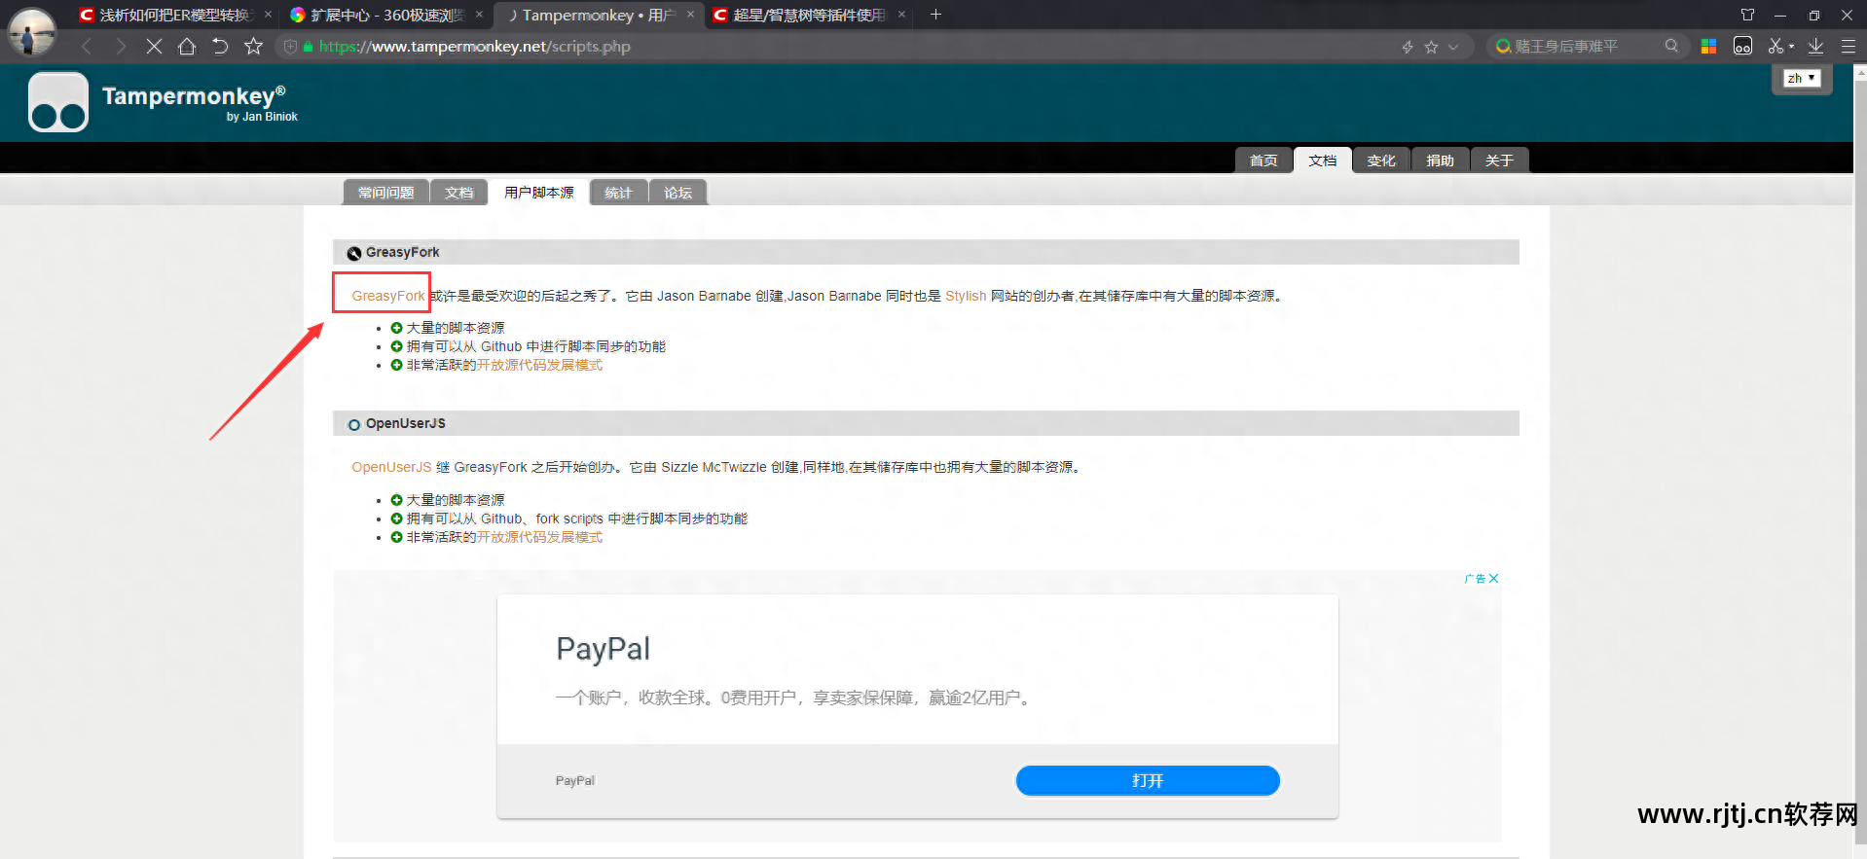Click the Tampermonkey logo in the header
The image size is (1867, 859).
tap(58, 102)
